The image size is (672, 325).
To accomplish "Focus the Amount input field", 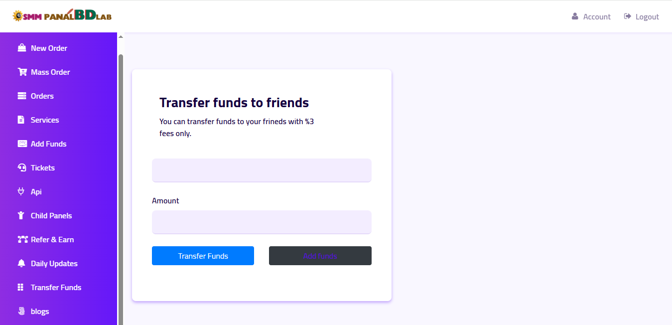I will click(x=262, y=222).
